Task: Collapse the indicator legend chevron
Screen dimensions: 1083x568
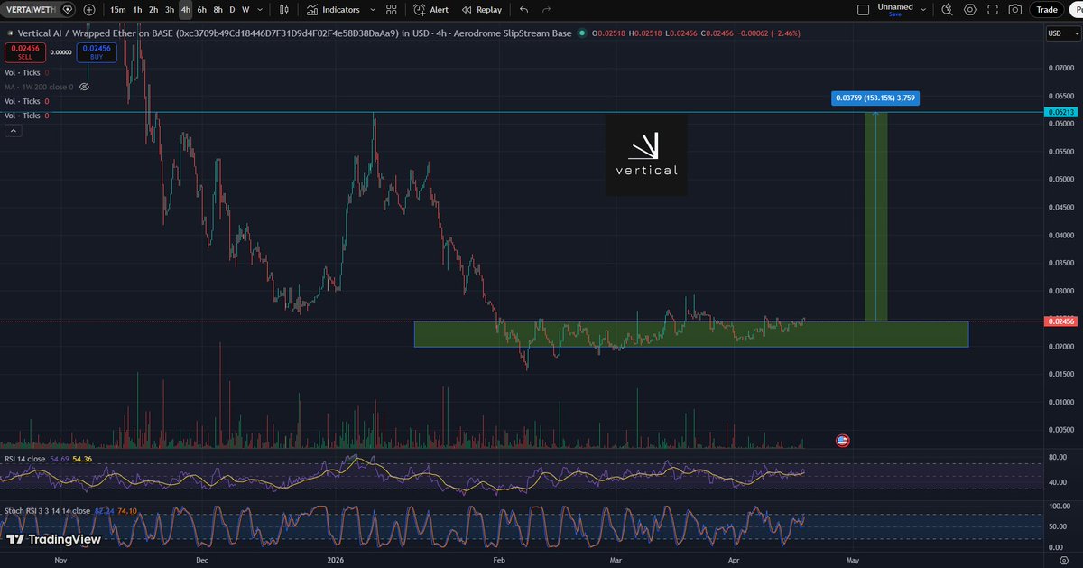Action: coord(14,130)
